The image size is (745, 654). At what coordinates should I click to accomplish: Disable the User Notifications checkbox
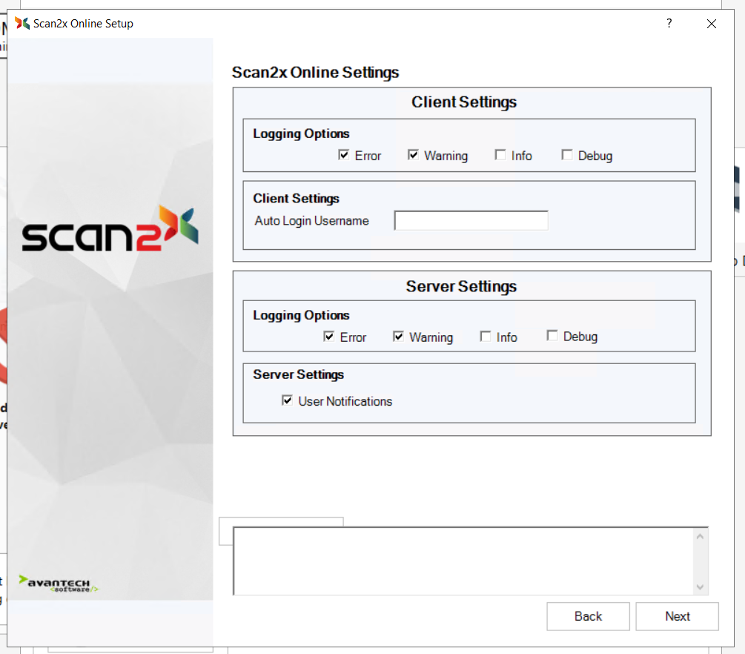(x=288, y=401)
